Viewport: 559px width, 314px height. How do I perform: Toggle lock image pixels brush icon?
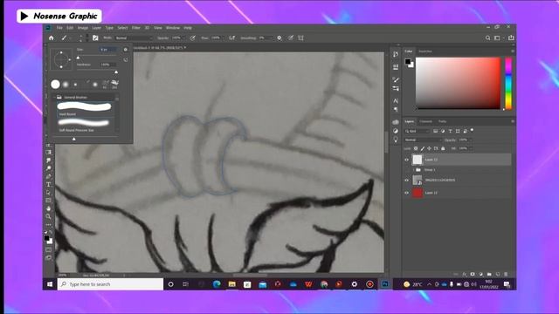(x=423, y=148)
